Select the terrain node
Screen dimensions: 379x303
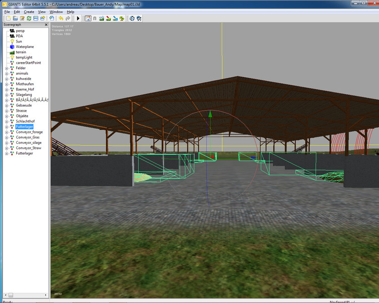(21, 52)
